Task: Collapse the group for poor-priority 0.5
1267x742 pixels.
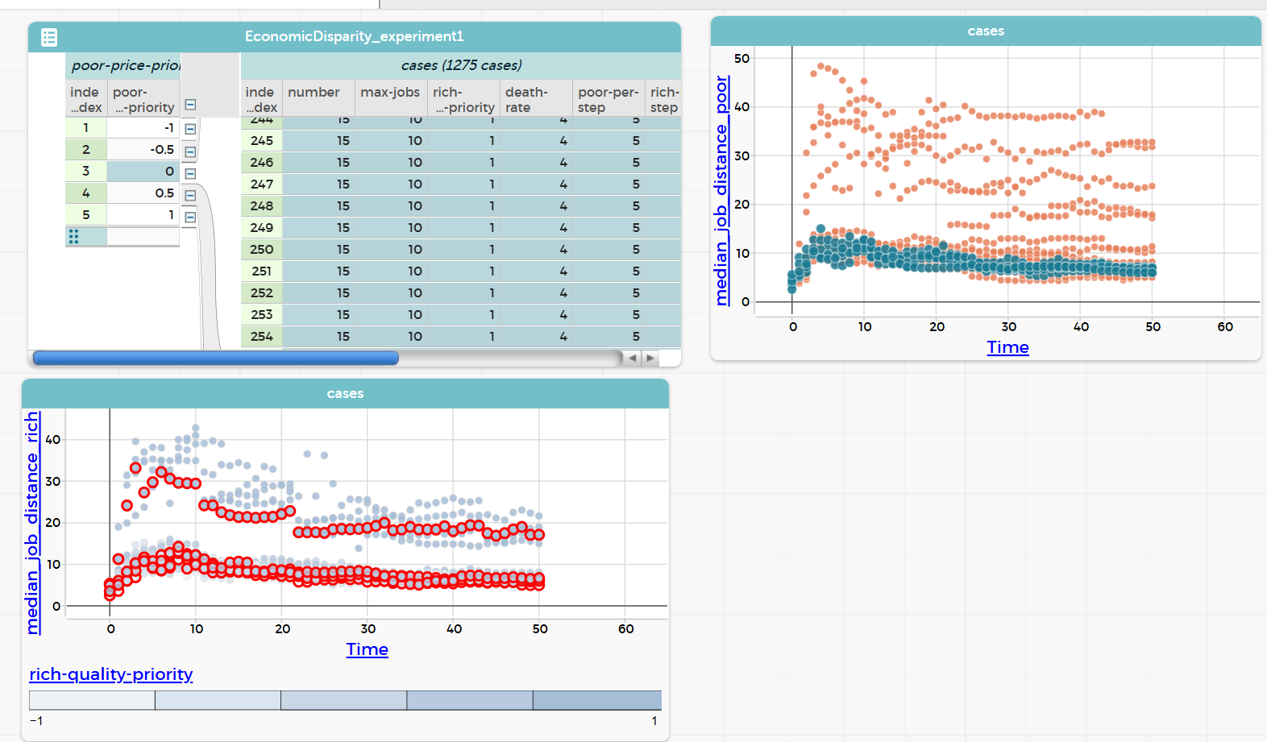Action: pos(190,195)
